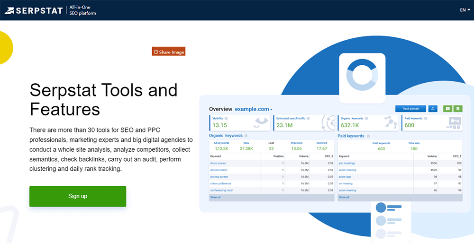The image size is (474, 243).
Task: Click the rightmost green icon in the Overview header
Action: click(x=458, y=109)
